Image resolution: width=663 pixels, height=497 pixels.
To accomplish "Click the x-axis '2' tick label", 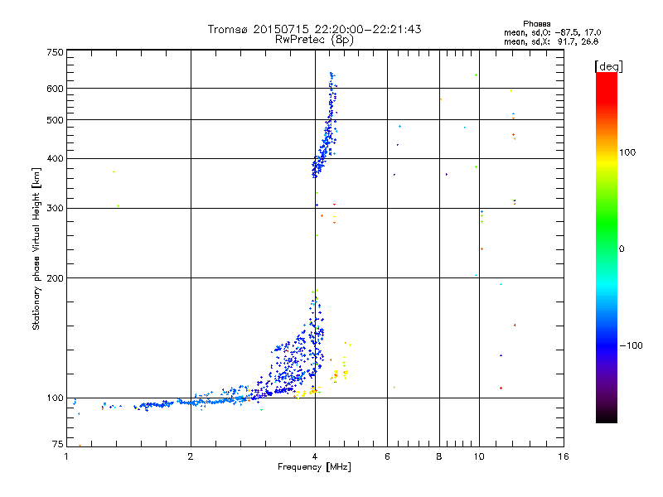I will point(191,456).
